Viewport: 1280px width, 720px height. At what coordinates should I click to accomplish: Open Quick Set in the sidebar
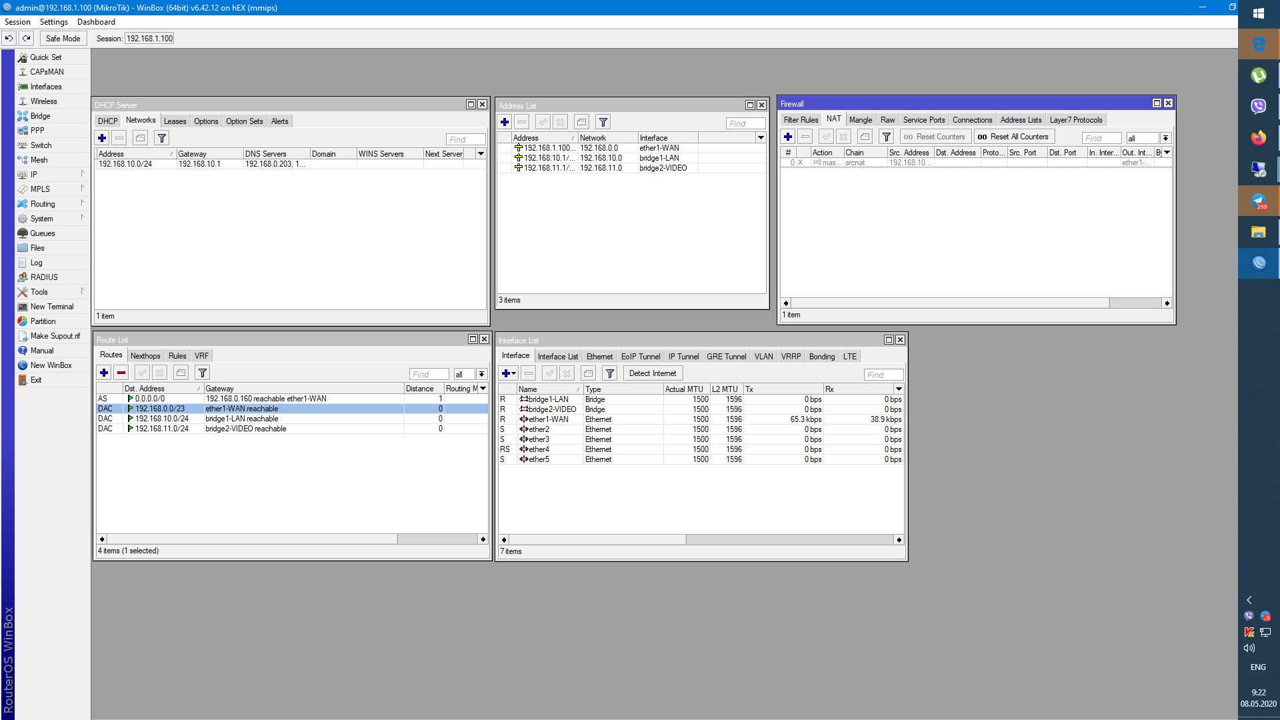[x=45, y=57]
